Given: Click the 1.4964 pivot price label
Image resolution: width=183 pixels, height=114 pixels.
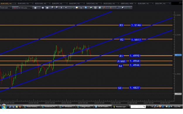Looking at the screenshot, I should [135, 61].
